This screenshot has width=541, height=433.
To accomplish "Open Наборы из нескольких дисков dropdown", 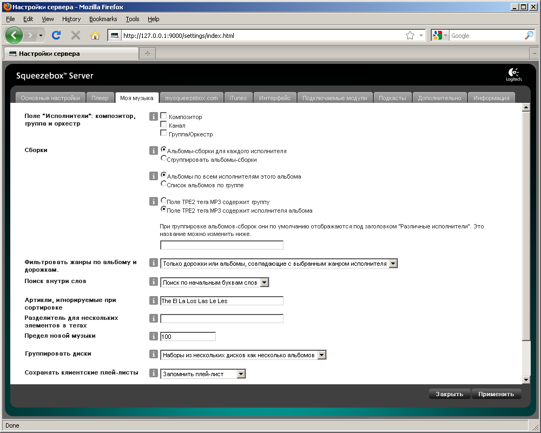I will [243, 355].
